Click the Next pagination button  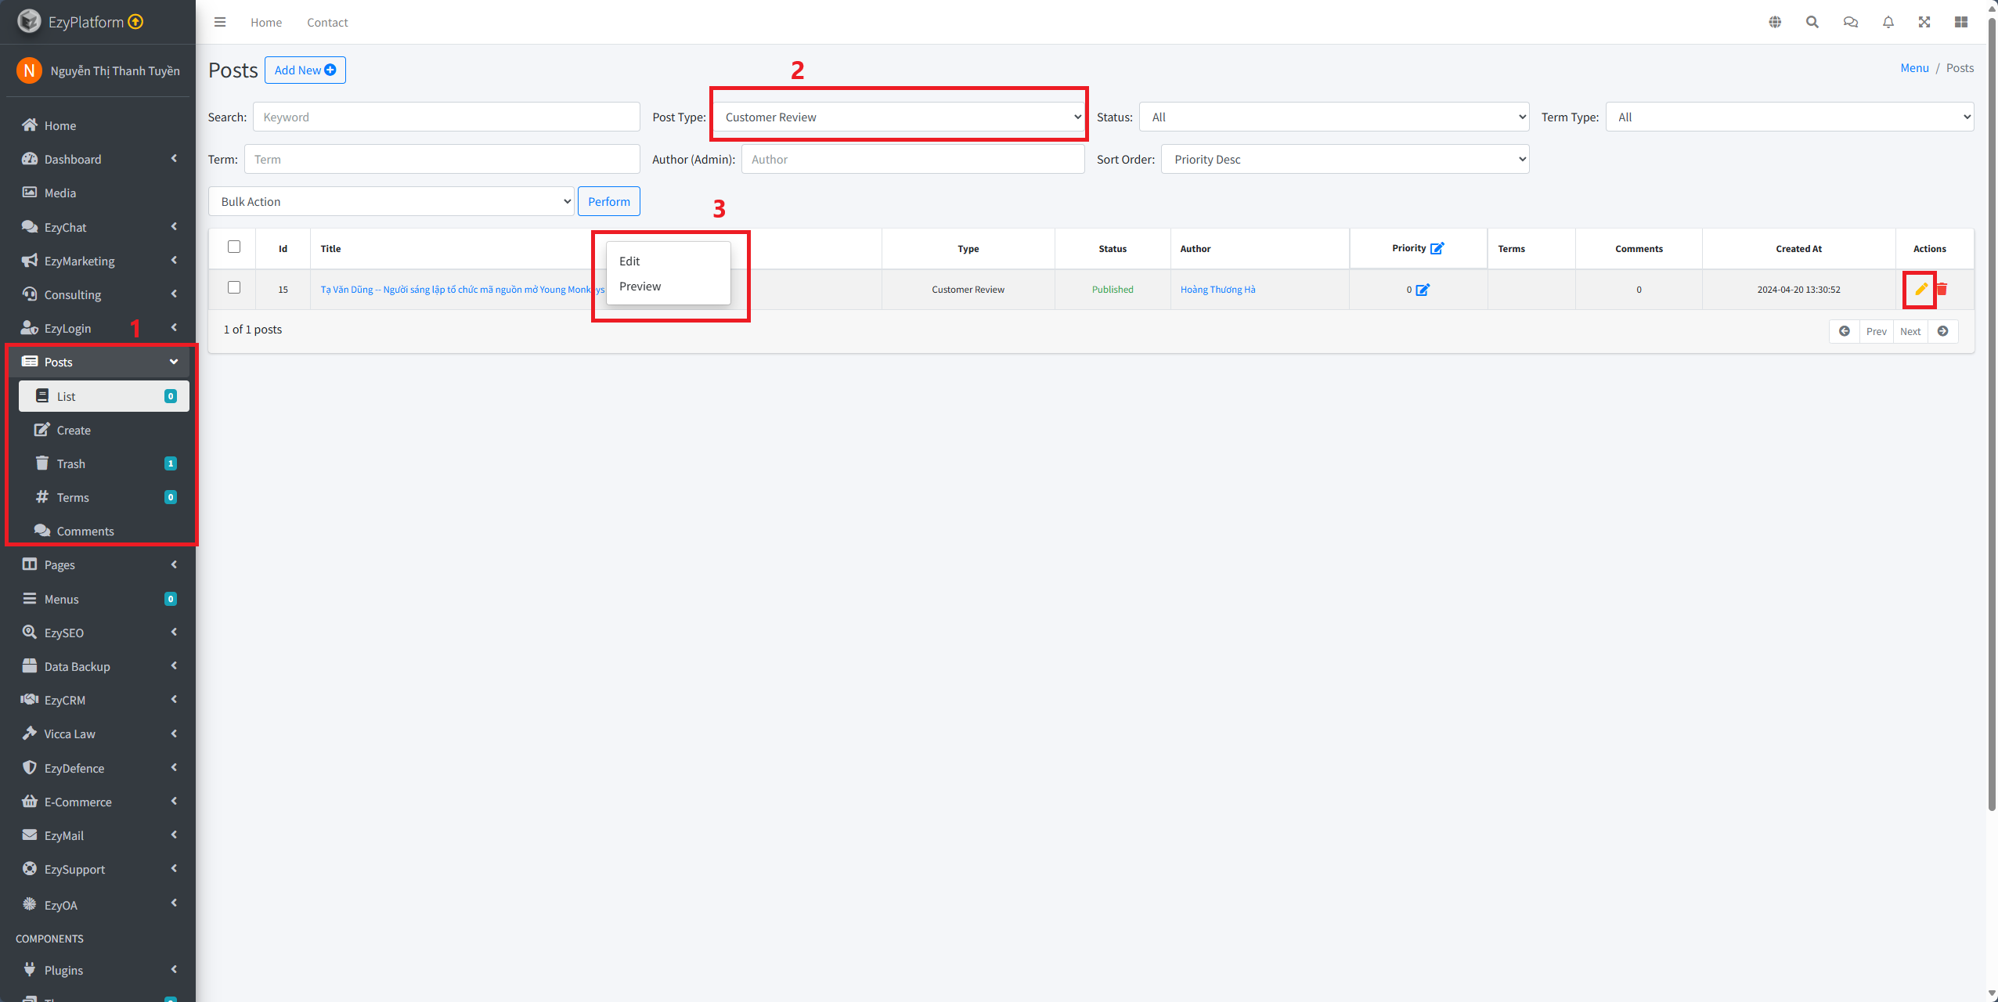tap(1910, 331)
